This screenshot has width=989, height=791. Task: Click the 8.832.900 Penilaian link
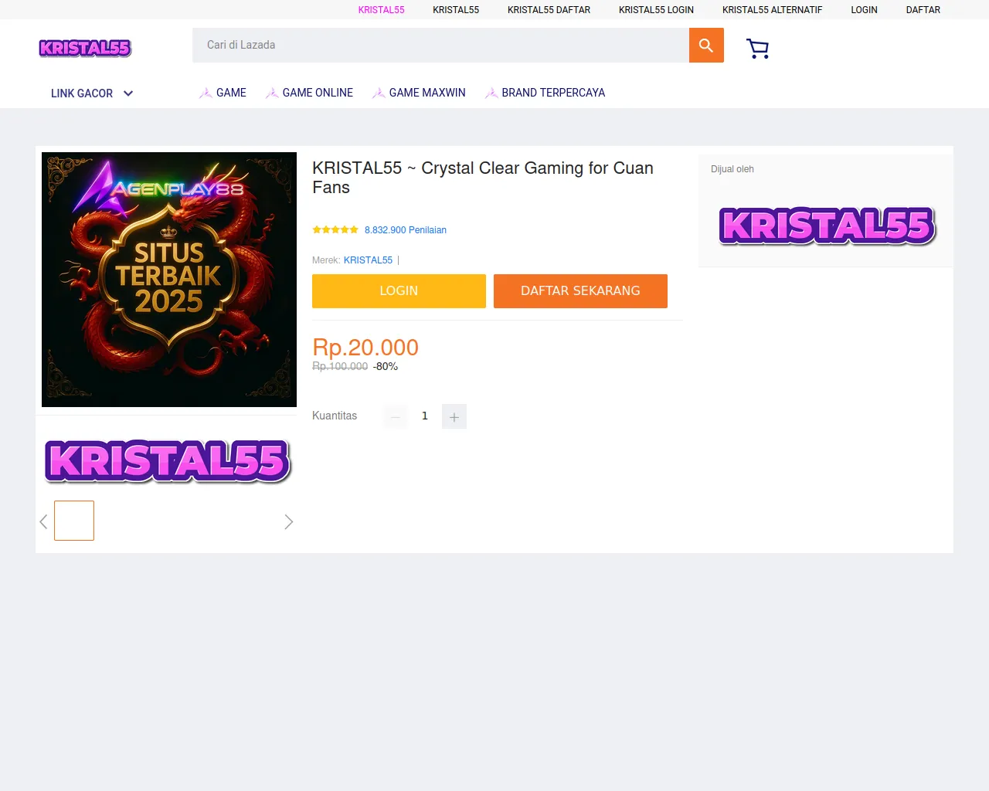pos(406,230)
